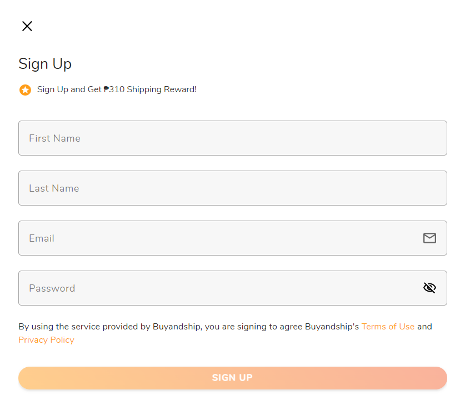465x405 pixels.
Task: Click the orange star reward icon
Action: click(x=25, y=90)
